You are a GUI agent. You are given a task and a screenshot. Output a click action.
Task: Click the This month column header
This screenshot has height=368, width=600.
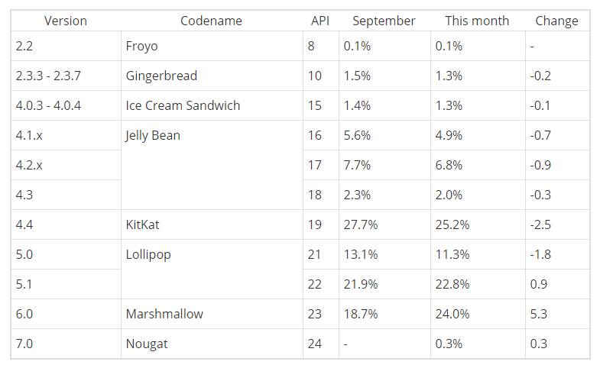coord(477,21)
